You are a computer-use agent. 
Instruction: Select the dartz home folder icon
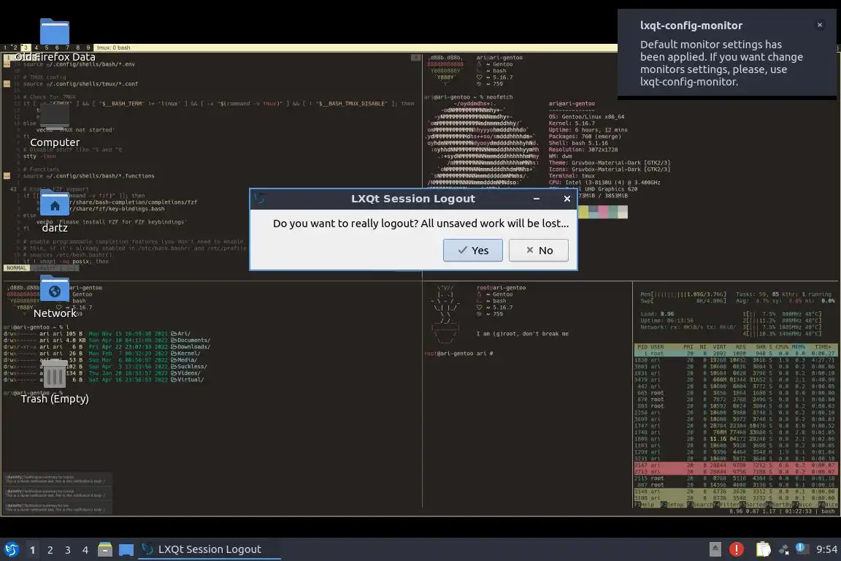coord(55,212)
